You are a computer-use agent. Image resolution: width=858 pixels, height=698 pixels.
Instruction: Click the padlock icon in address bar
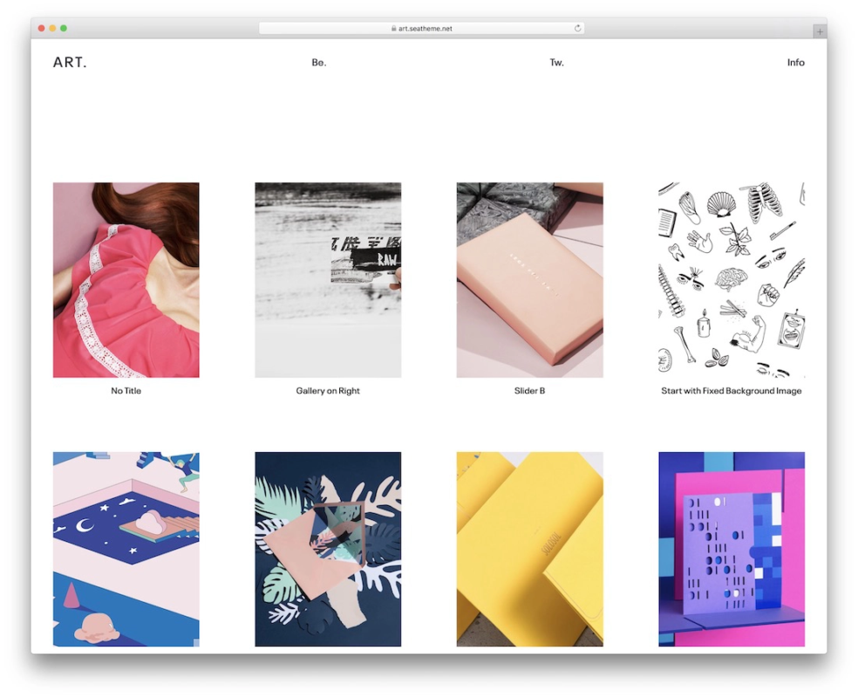coord(393,29)
